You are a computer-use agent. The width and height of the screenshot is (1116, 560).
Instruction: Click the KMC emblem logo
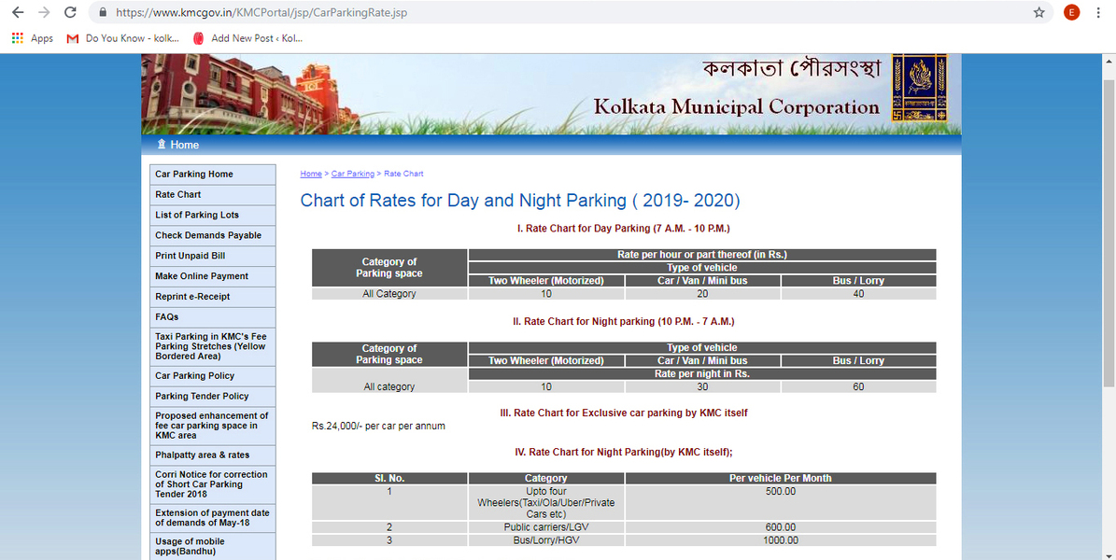click(920, 88)
